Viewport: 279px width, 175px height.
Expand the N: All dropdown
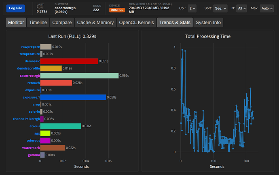point(243,8)
